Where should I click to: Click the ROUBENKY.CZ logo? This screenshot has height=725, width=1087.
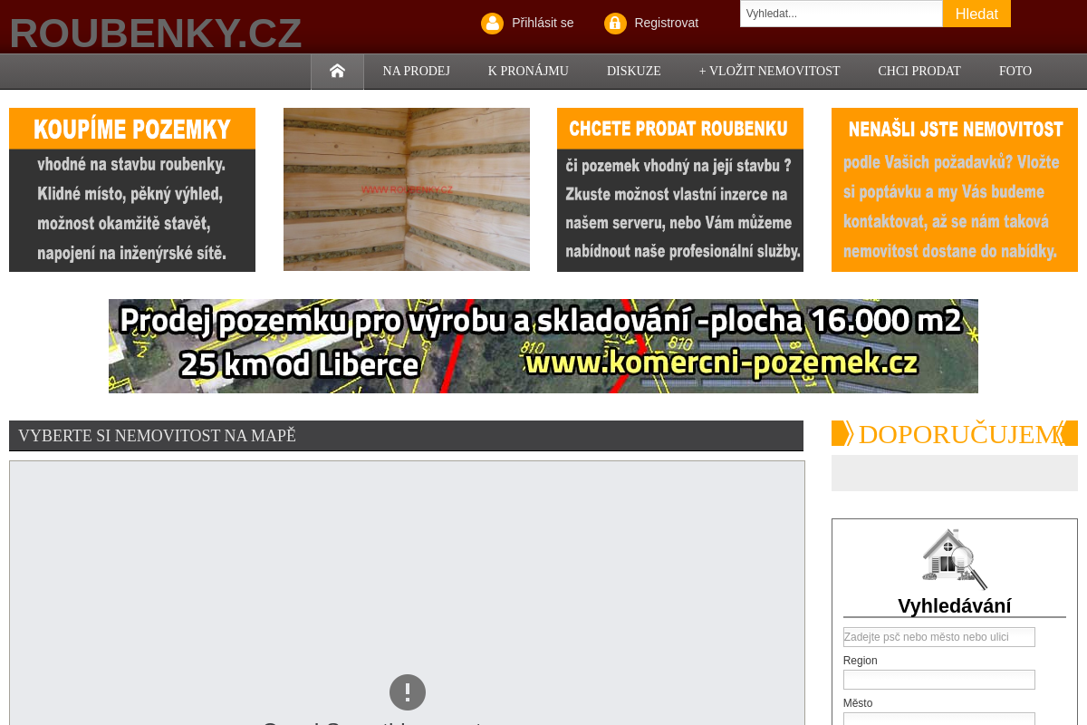[155, 34]
